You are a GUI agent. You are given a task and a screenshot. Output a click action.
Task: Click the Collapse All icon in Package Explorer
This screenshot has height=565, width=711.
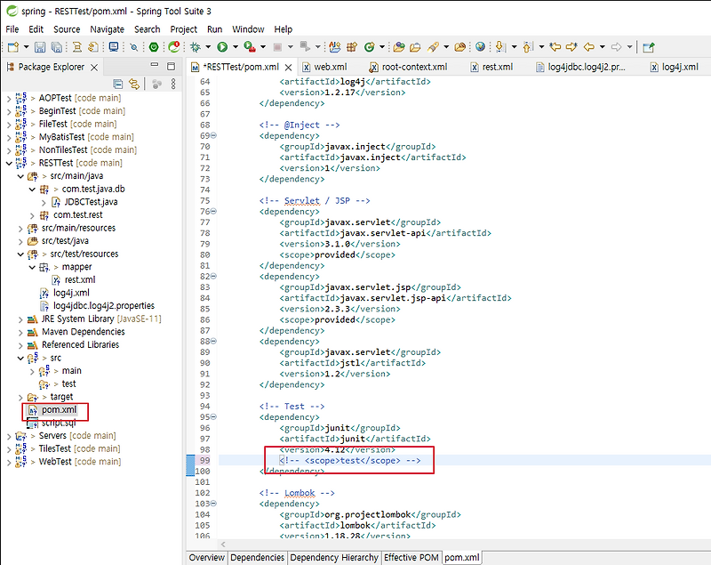coord(117,84)
